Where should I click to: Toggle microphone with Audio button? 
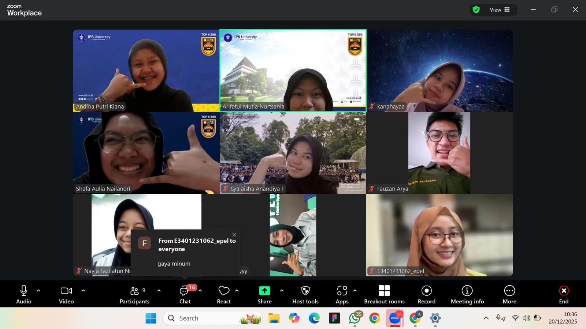tap(24, 294)
